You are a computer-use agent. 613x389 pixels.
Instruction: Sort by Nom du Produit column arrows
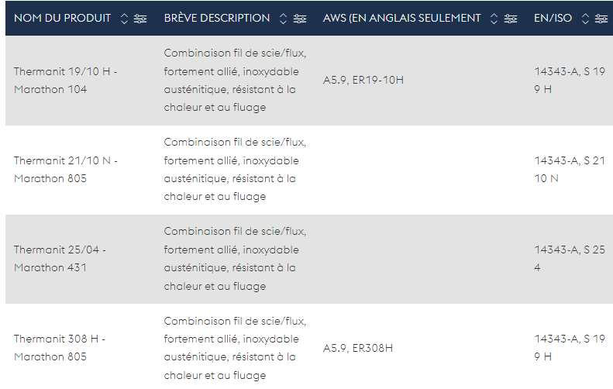click(x=124, y=19)
